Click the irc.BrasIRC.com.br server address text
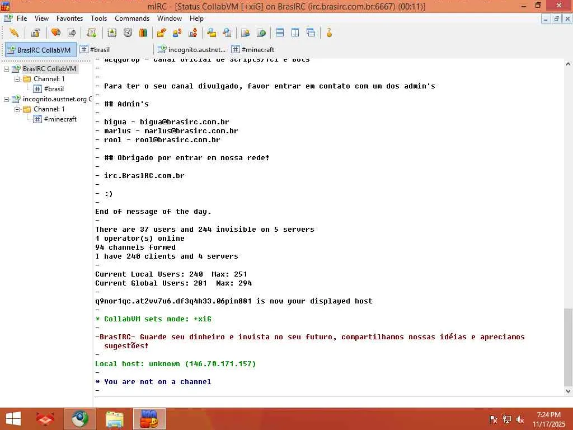The image size is (573, 430). (x=144, y=175)
